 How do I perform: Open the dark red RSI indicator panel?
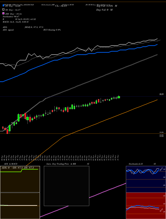tap(146, 206)
